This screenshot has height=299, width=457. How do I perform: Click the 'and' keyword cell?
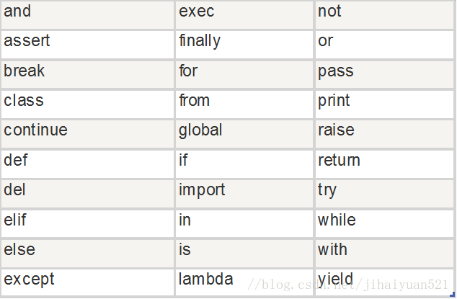(87, 15)
